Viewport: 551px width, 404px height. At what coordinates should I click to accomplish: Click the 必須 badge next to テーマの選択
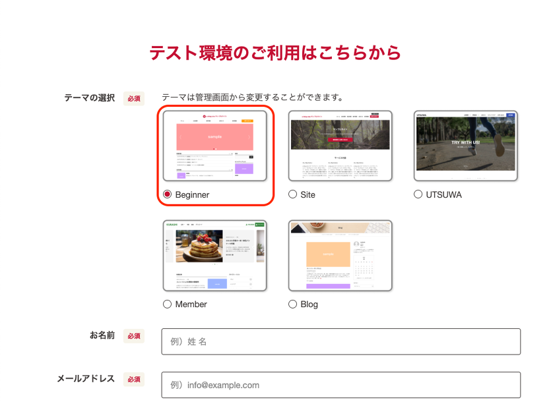(x=134, y=98)
